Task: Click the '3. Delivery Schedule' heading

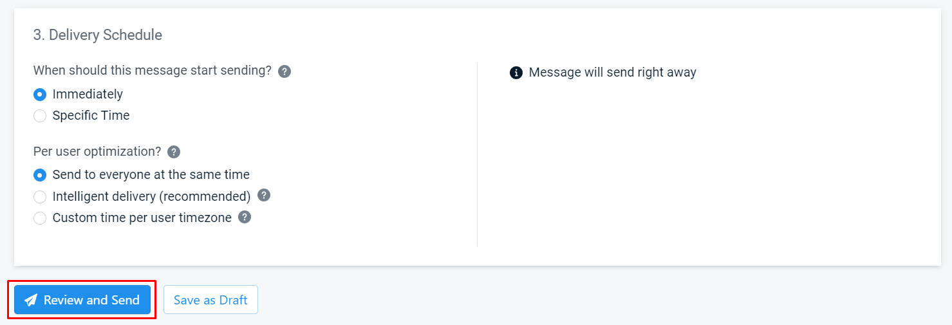Action: [98, 35]
